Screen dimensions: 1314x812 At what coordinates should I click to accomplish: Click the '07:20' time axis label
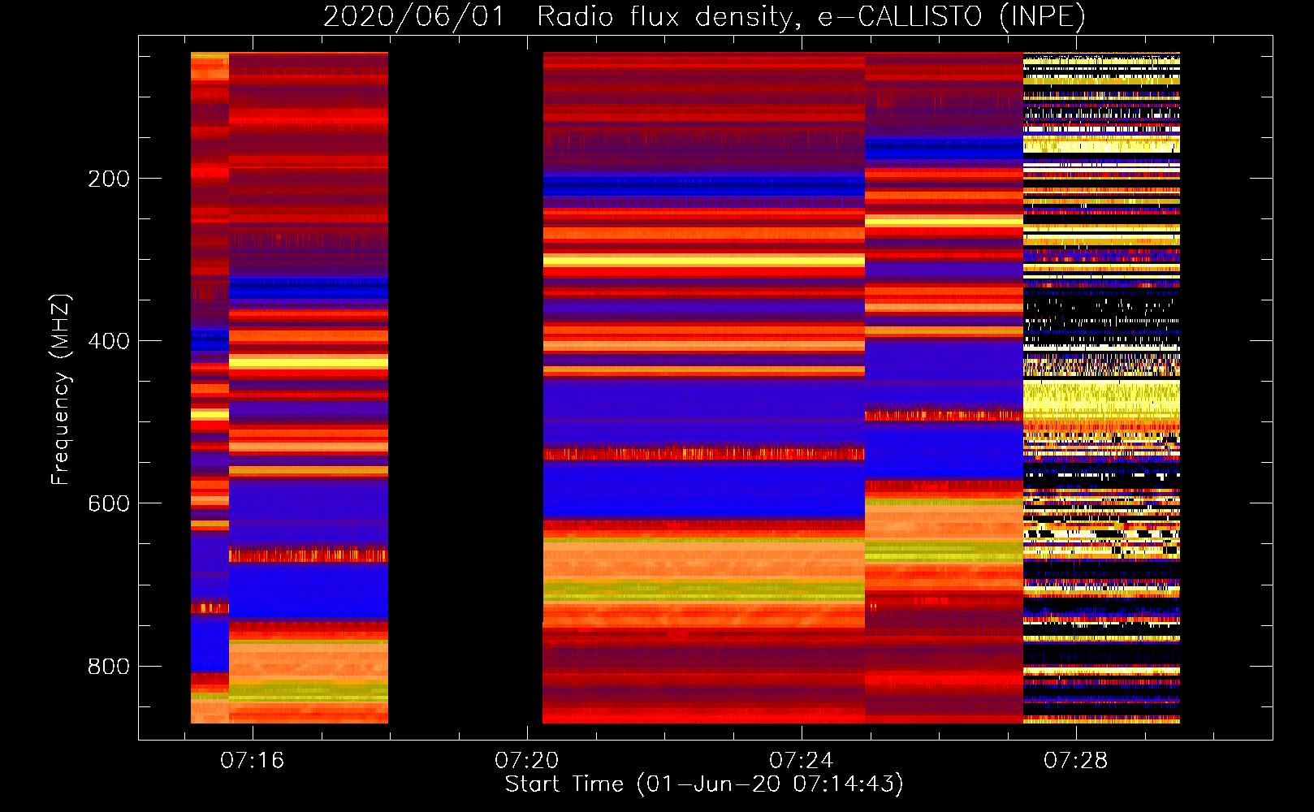coord(527,760)
